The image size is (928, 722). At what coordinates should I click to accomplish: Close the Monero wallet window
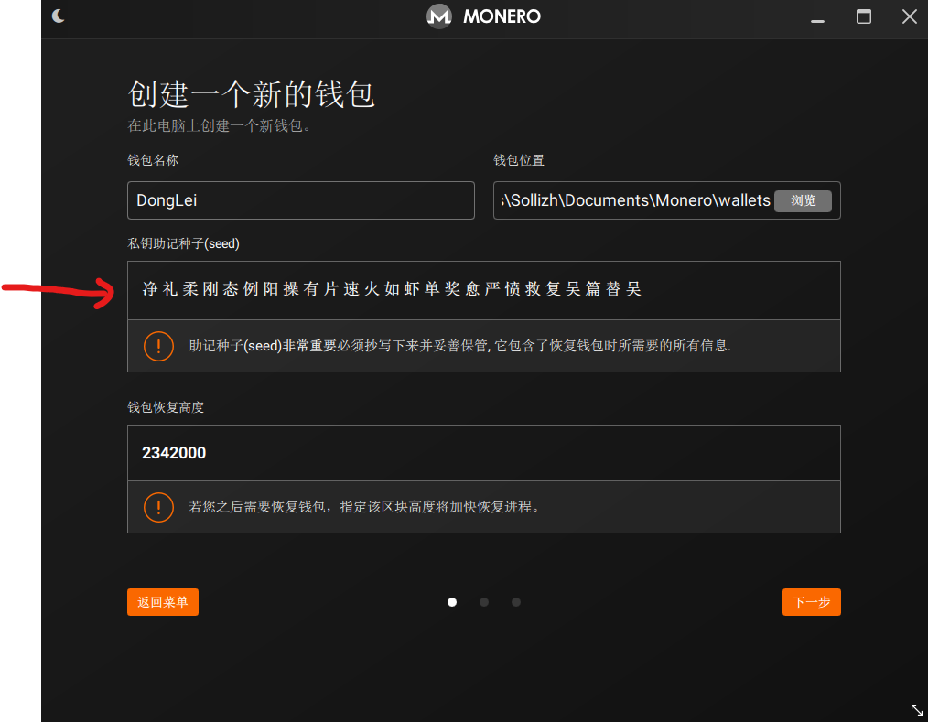[x=909, y=16]
